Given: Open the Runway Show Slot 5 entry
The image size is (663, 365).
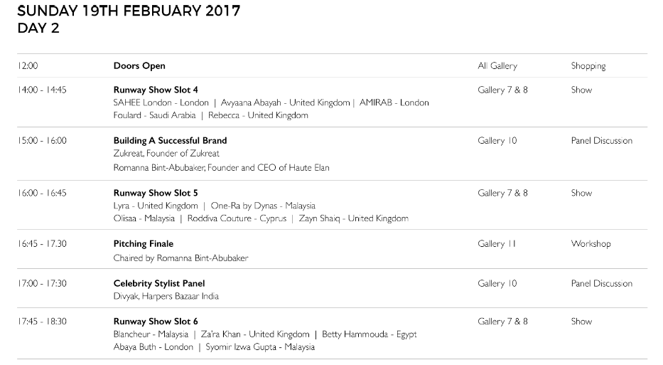Looking at the screenshot, I should click(156, 193).
